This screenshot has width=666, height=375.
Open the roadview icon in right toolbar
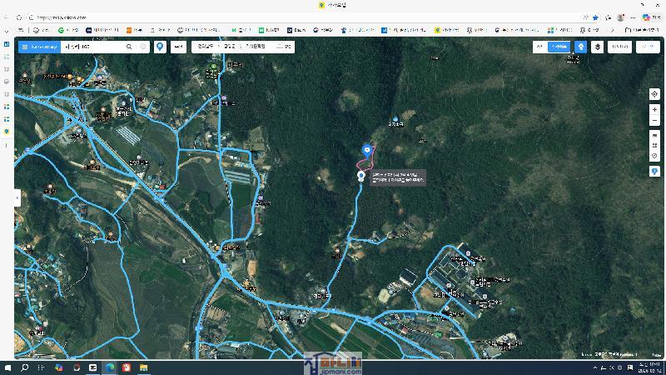click(x=654, y=135)
